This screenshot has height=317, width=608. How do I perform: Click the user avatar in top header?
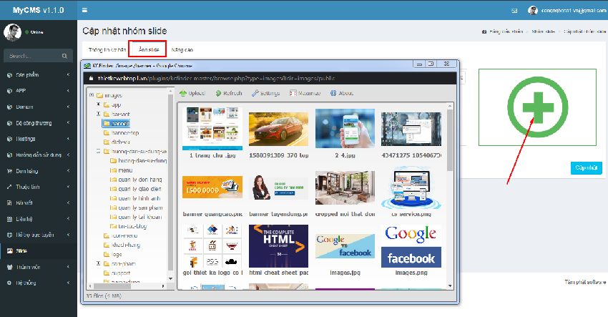click(533, 11)
